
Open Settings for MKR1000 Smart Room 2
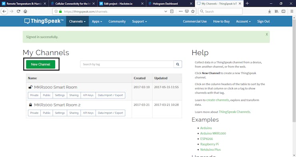pos(60,113)
